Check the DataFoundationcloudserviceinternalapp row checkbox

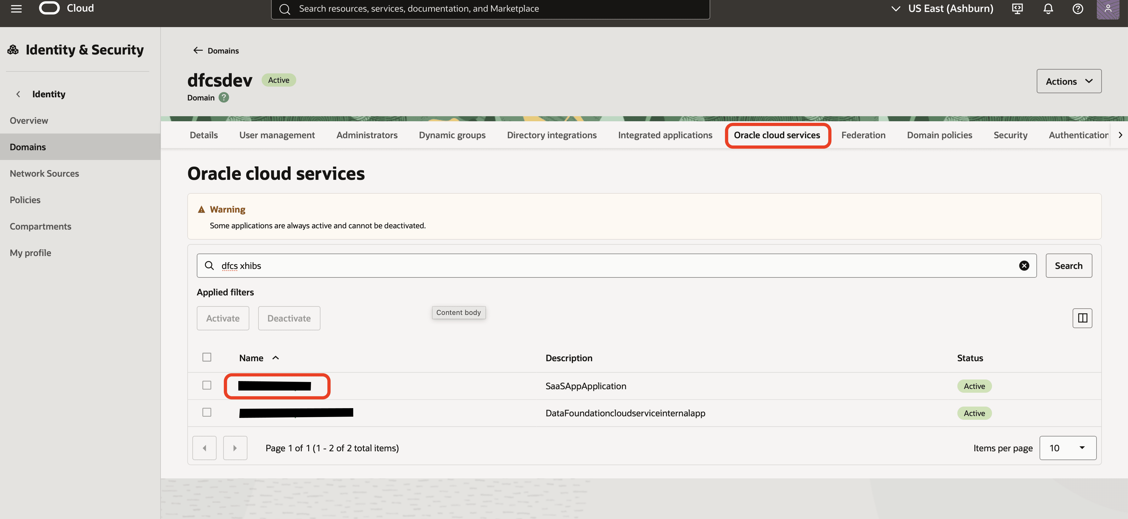pyautogui.click(x=207, y=412)
